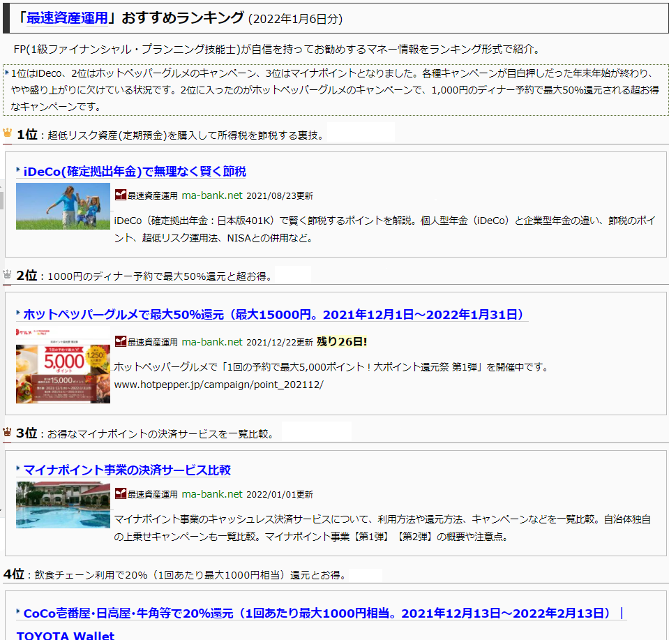
Task: Click the 2022/01/01更新 date text
Action: coord(280,494)
